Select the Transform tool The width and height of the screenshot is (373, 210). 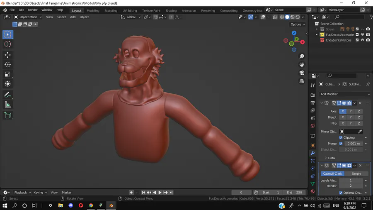point(7,84)
